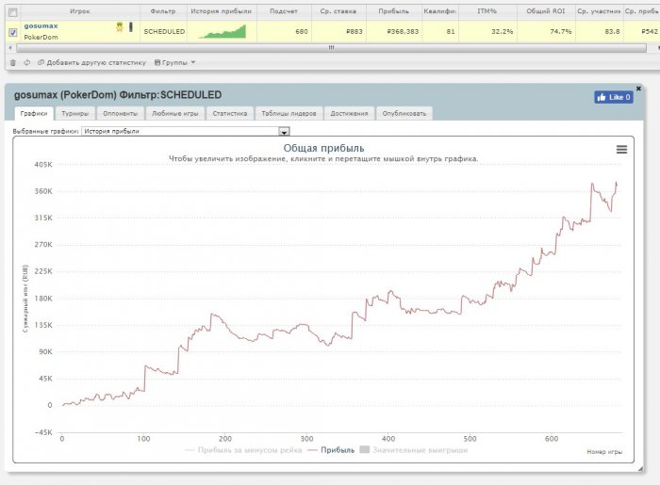Sort by the 'Общий ROI' column header
660x485 pixels.
(x=545, y=11)
